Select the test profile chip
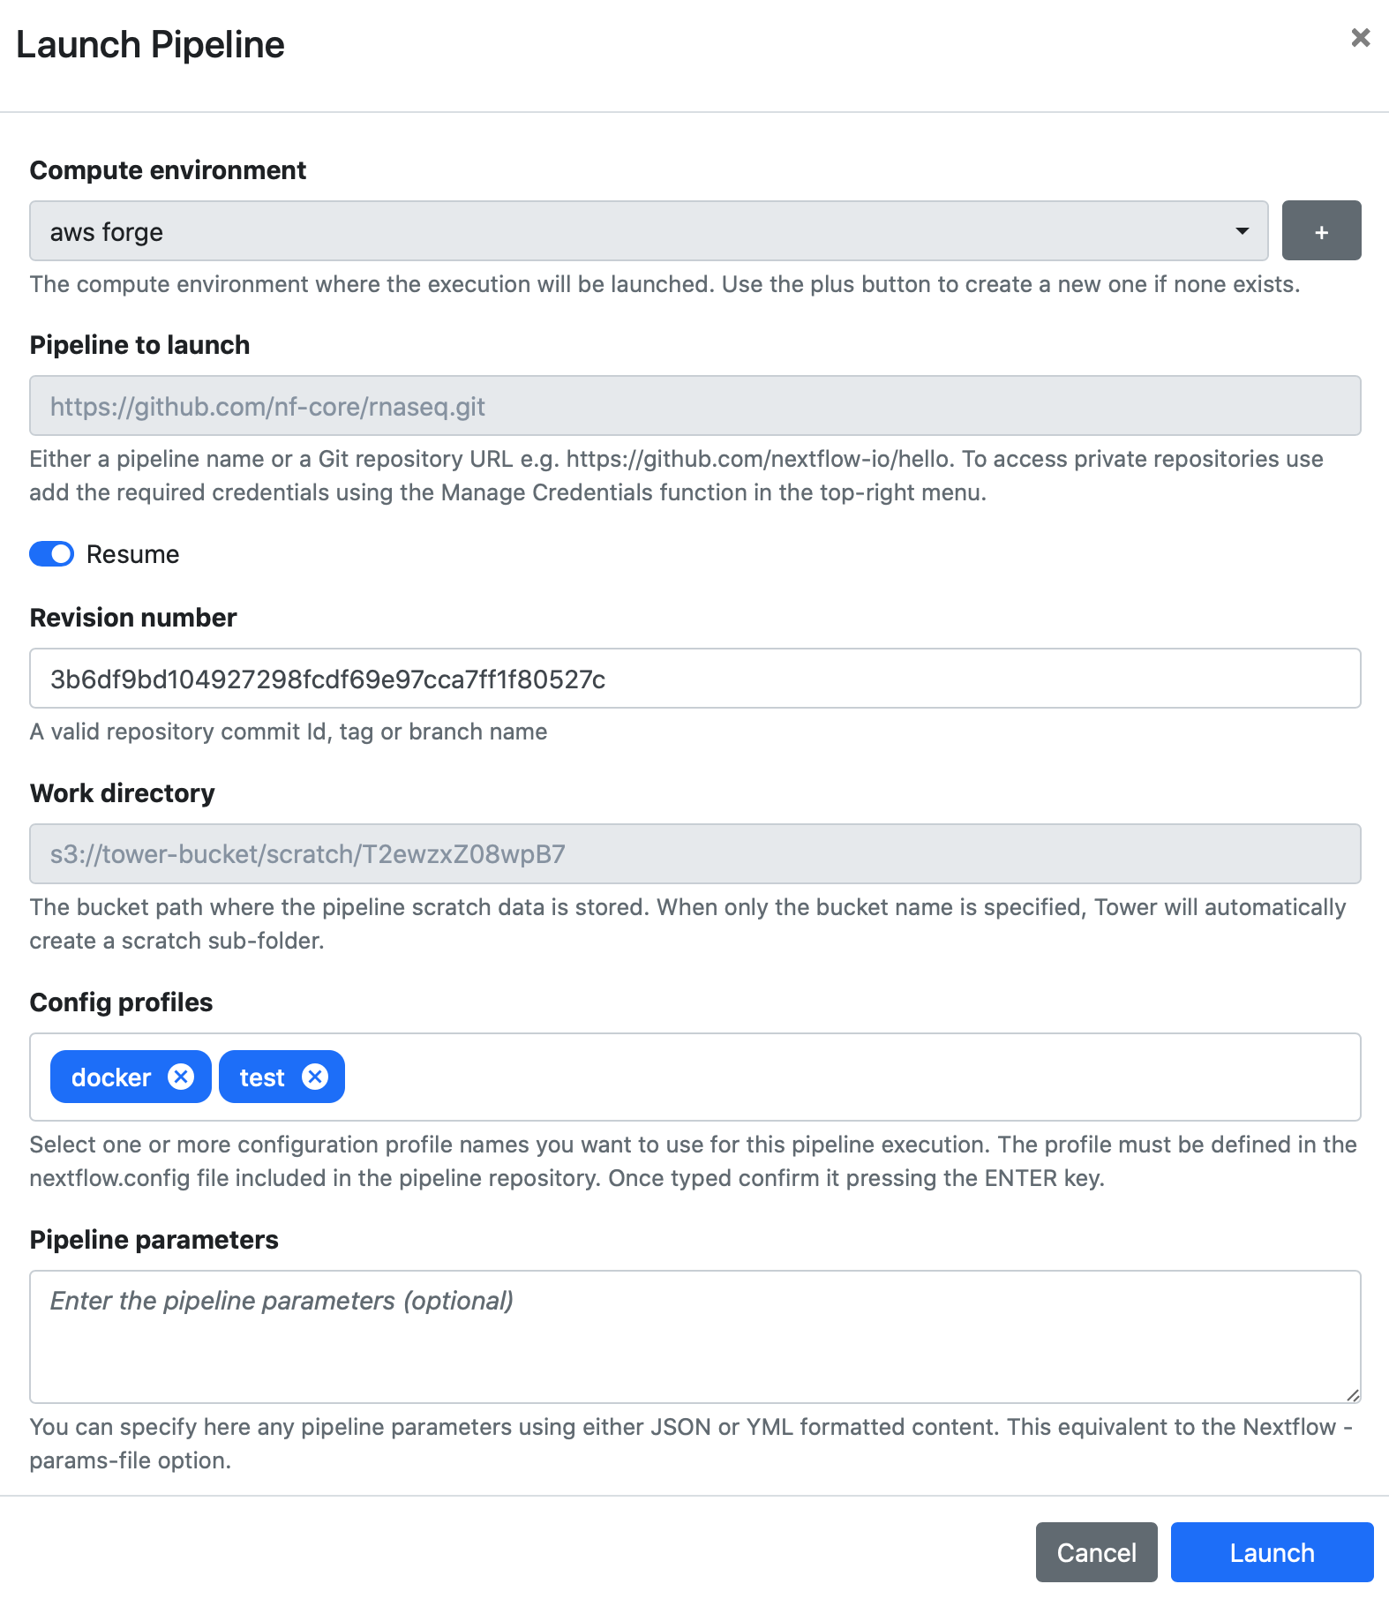This screenshot has height=1599, width=1389. tap(262, 1077)
